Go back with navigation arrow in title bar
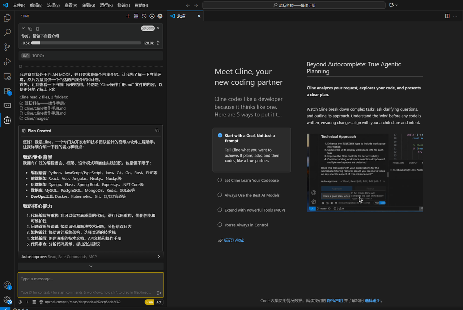 click(188, 5)
